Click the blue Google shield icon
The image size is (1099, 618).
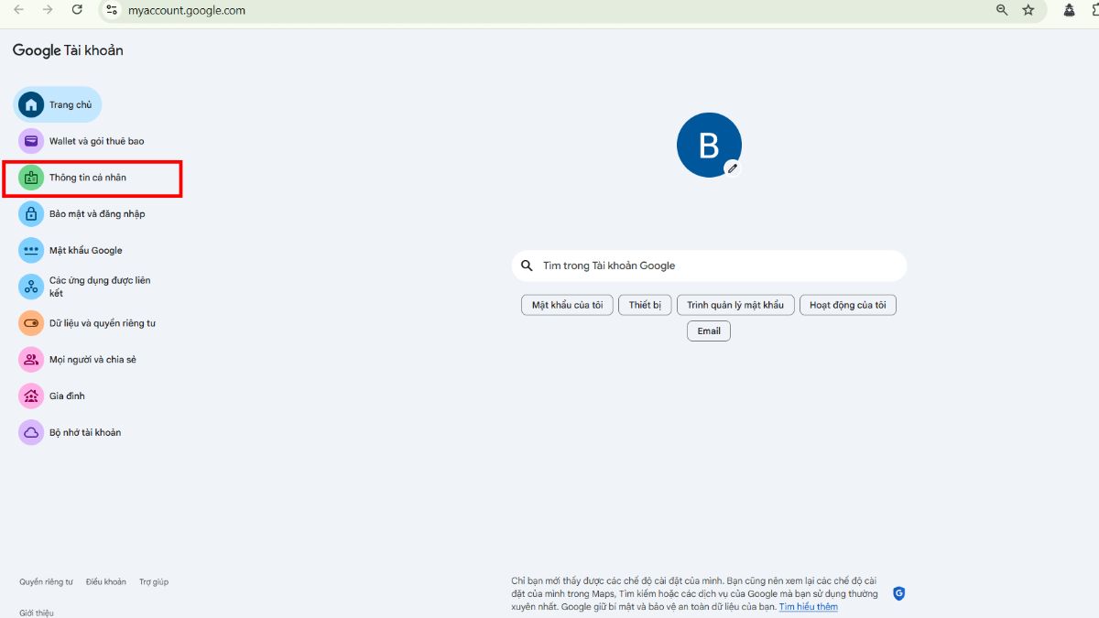point(898,593)
